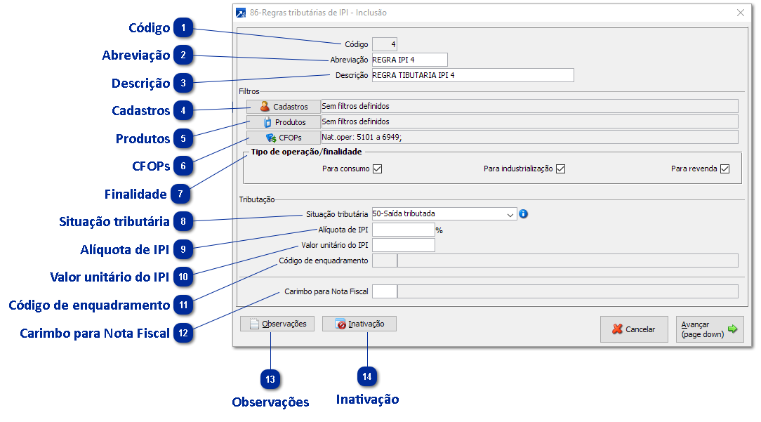This screenshot has width=761, height=422.
Task: Click the application icon in the title bar
Action: 241,13
